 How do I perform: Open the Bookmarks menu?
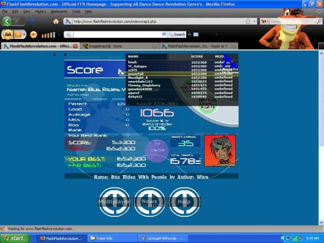coord(59,11)
